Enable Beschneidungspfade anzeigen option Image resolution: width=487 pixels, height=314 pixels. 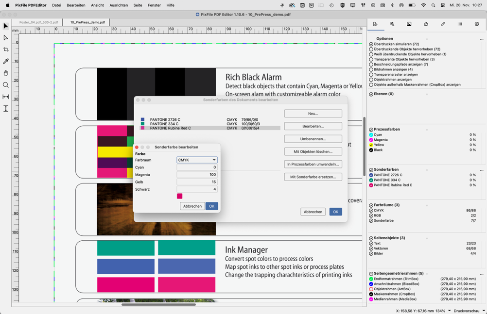point(371,65)
